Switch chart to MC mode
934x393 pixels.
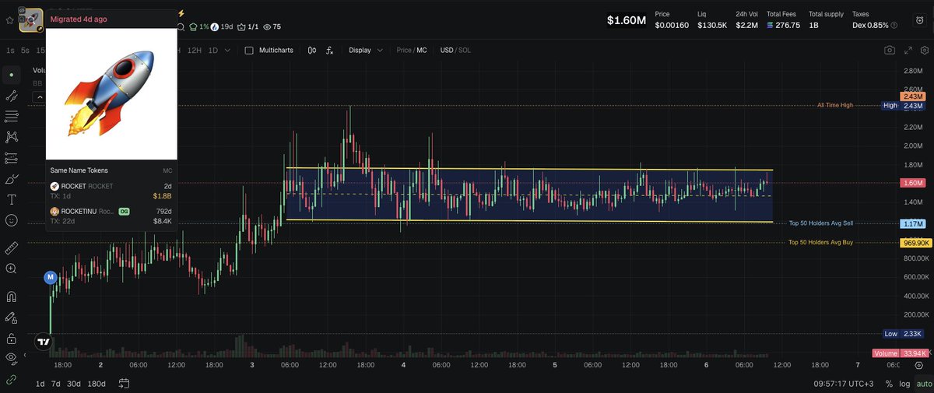pos(422,50)
